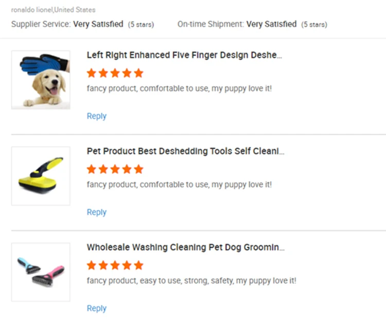Click the fifth star of the Five Finger glove rating

138,73
